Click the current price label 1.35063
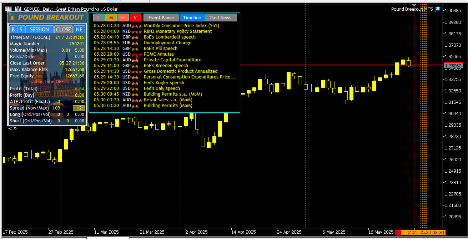Image resolution: width=468 pixels, height=239 pixels. click(x=453, y=66)
